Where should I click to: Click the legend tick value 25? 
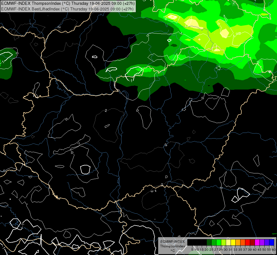(211, 250)
